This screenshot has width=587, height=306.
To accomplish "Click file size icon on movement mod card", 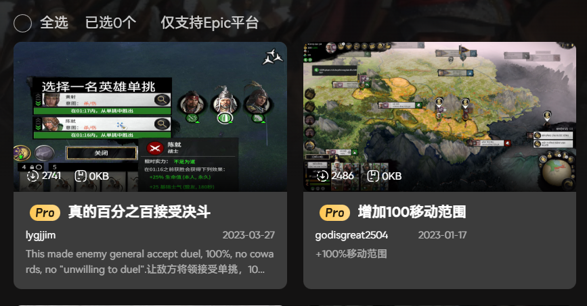I will [373, 176].
